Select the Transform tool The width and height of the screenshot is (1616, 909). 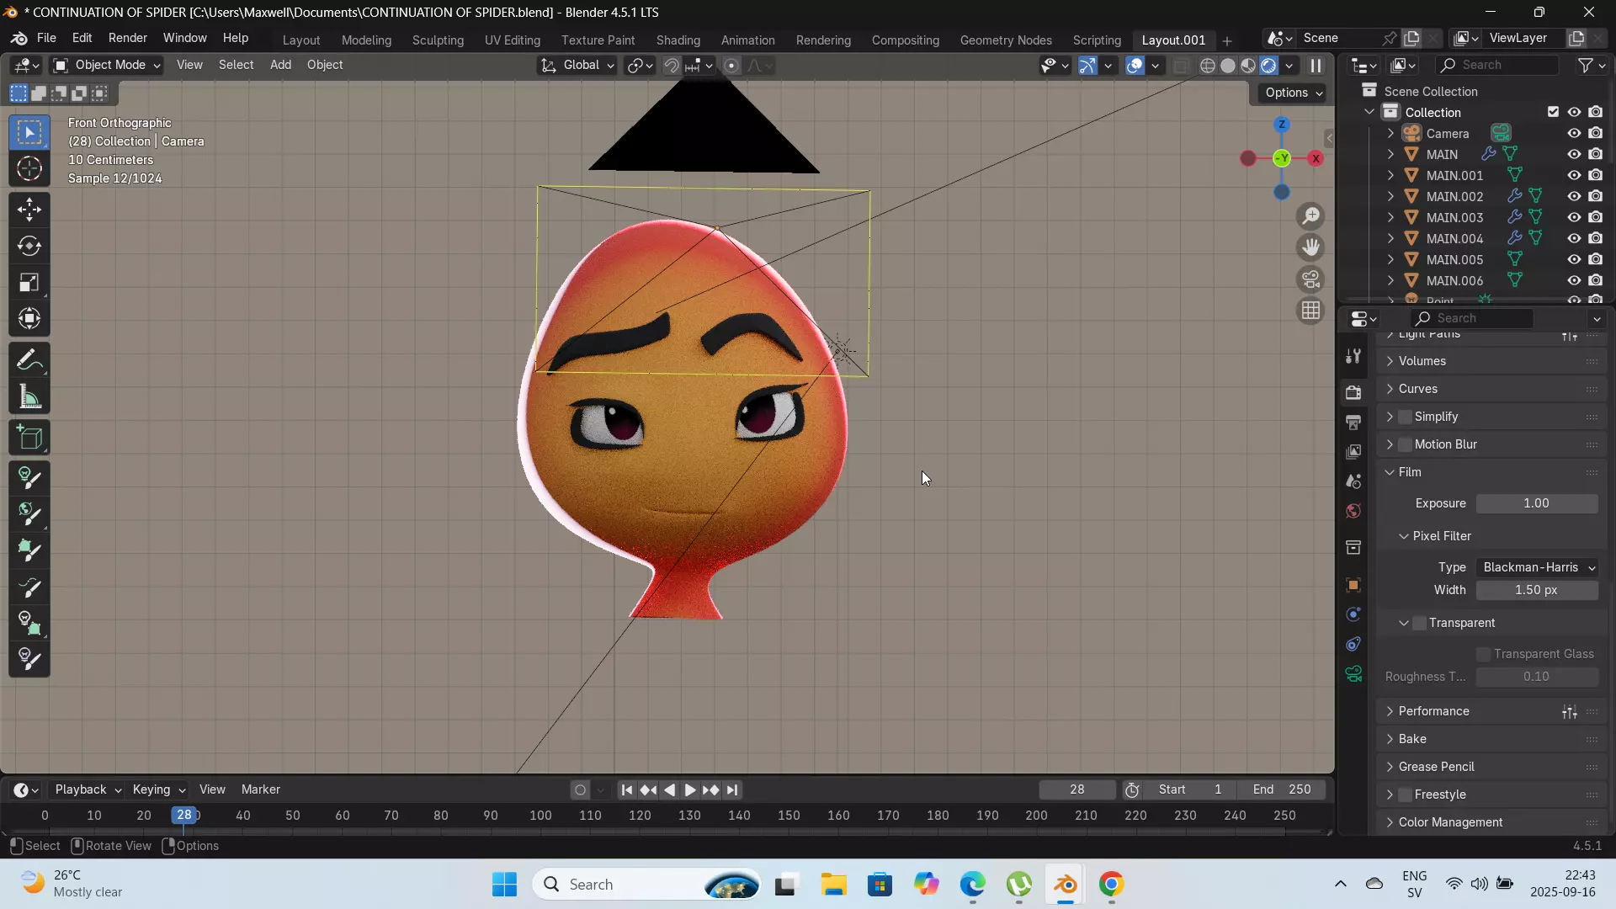click(29, 318)
